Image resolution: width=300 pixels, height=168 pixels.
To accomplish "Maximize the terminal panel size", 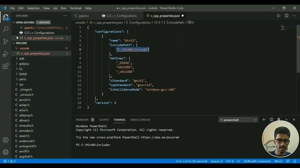I will [x=286, y=119].
